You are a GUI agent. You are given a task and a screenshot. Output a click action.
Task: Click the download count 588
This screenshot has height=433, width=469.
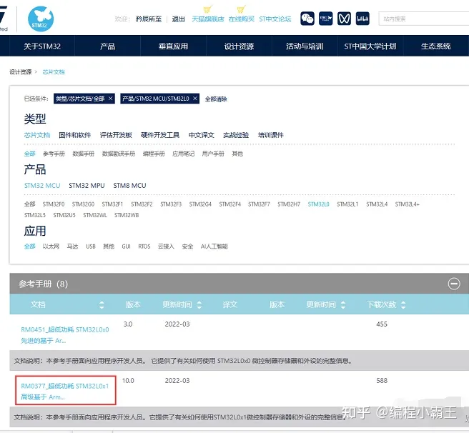click(x=382, y=381)
